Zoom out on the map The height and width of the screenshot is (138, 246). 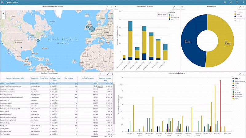click(x=3, y=17)
